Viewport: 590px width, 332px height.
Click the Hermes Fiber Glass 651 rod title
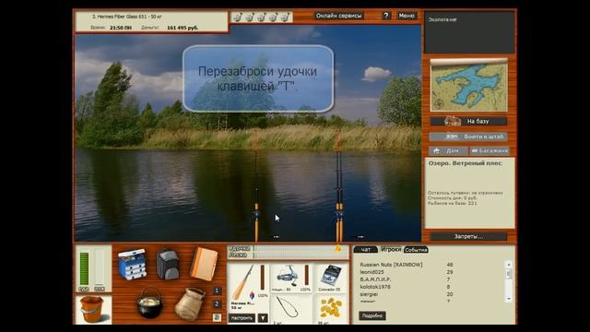(x=127, y=17)
